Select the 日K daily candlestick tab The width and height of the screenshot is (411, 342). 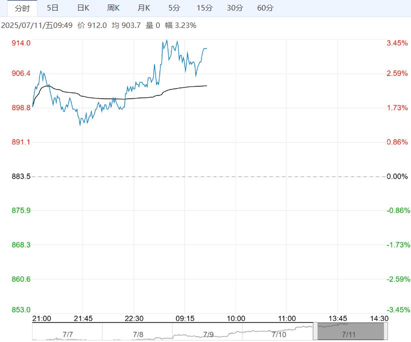point(83,8)
